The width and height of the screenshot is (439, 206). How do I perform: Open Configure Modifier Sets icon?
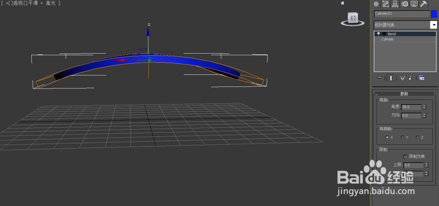pos(421,78)
